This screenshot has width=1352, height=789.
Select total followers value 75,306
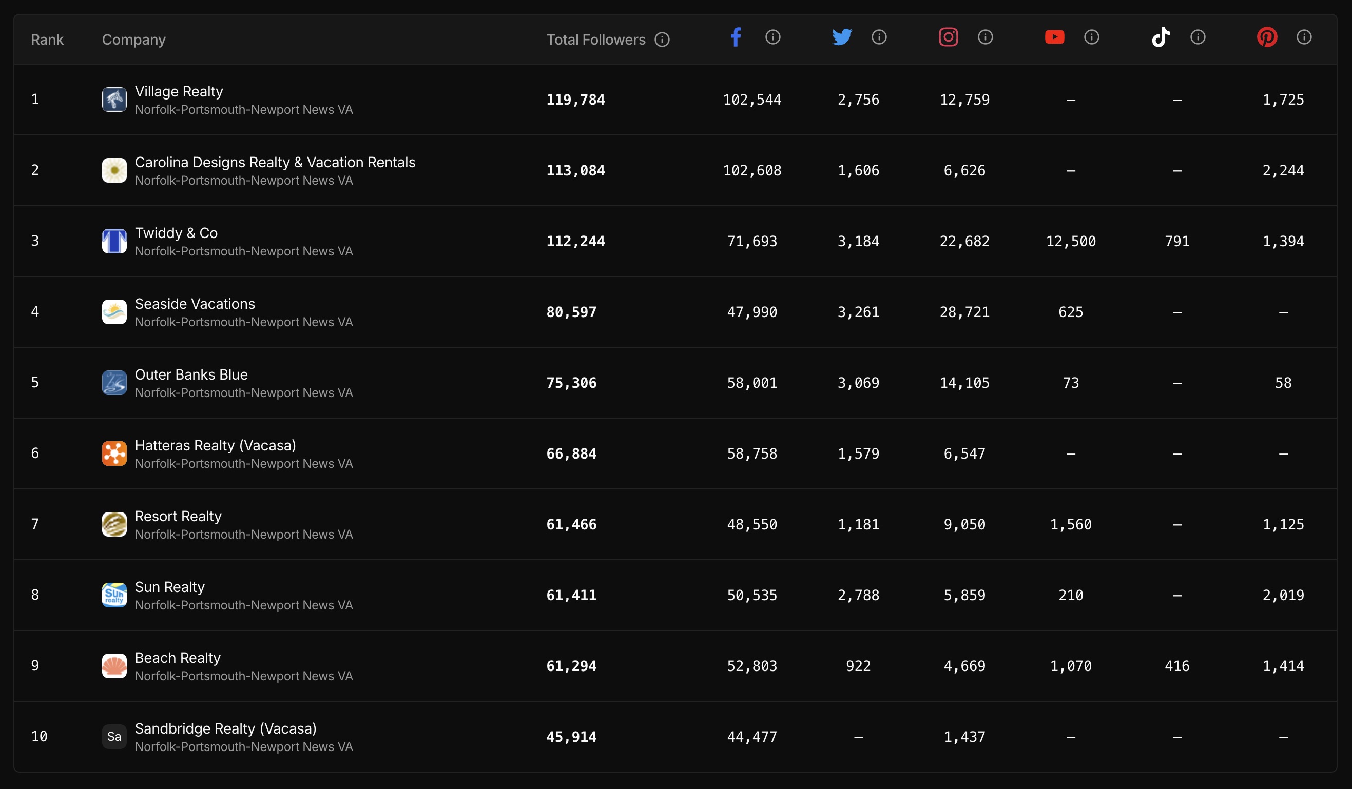[571, 383]
